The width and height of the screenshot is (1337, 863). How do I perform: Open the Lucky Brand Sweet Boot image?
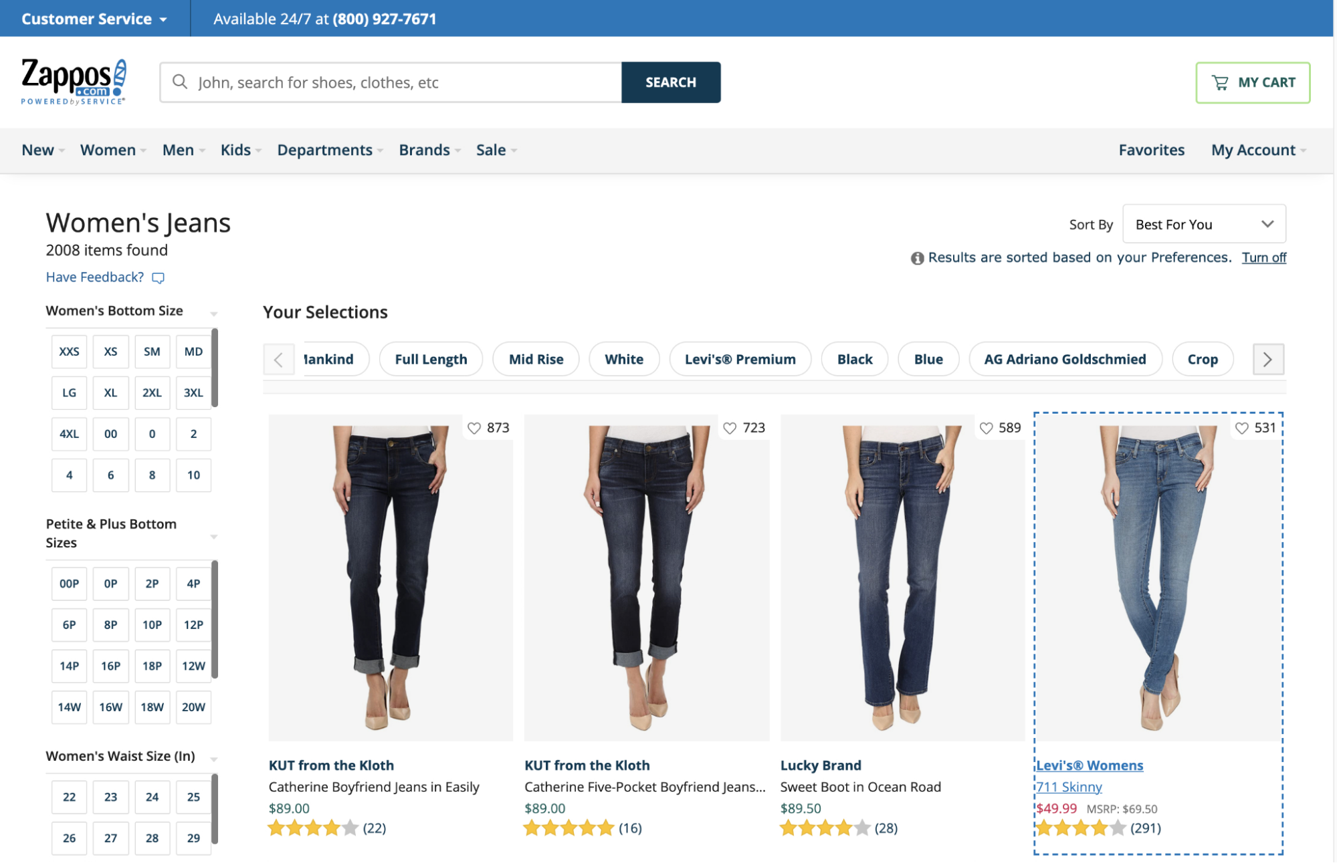point(902,578)
